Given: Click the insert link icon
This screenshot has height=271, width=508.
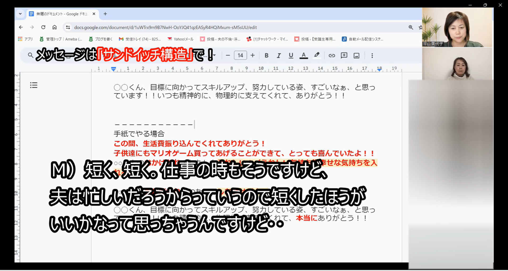Looking at the screenshot, I should (x=332, y=56).
